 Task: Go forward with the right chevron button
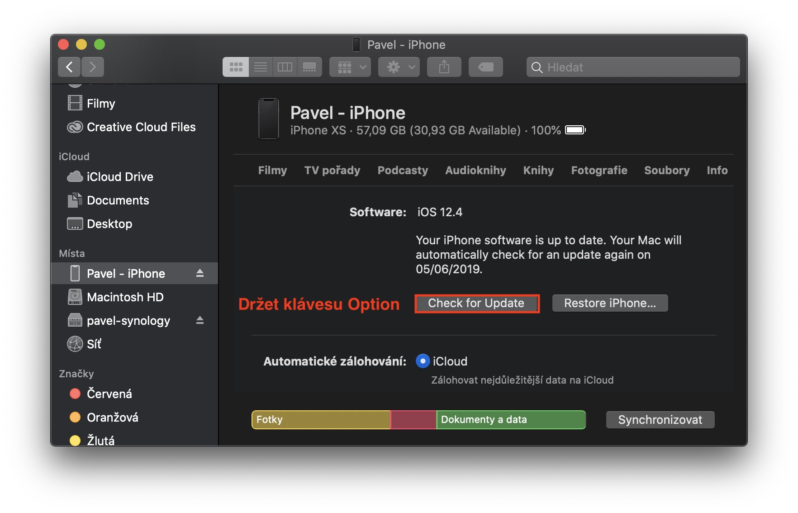click(93, 67)
